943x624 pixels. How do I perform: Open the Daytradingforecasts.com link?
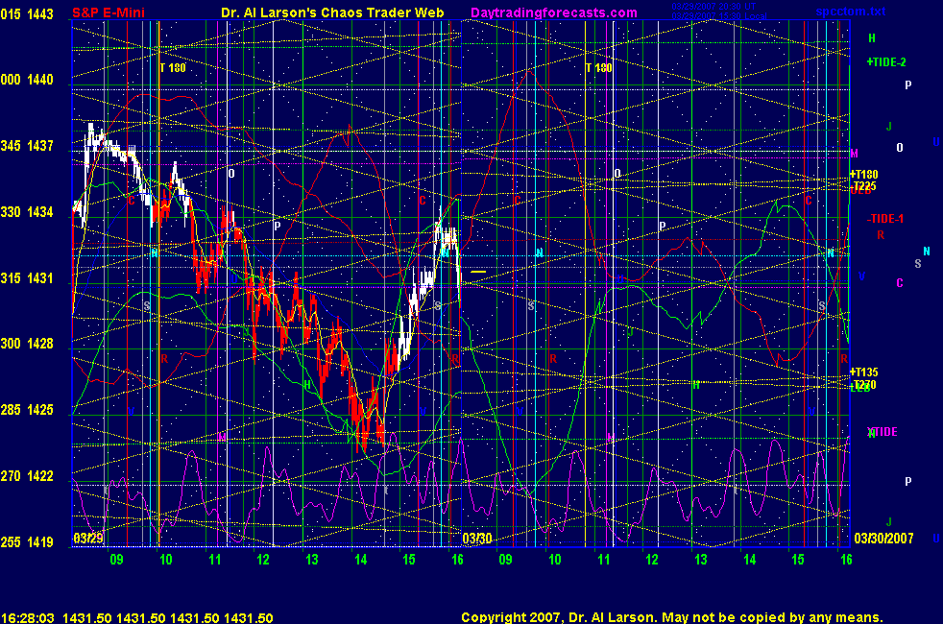pos(554,12)
